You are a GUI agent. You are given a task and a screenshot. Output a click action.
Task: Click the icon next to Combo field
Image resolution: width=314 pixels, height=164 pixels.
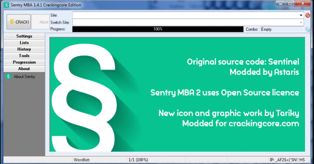click(x=308, y=30)
